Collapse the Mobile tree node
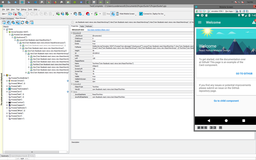The width and height of the screenshot is (256, 160). pyautogui.click(x=4, y=29)
